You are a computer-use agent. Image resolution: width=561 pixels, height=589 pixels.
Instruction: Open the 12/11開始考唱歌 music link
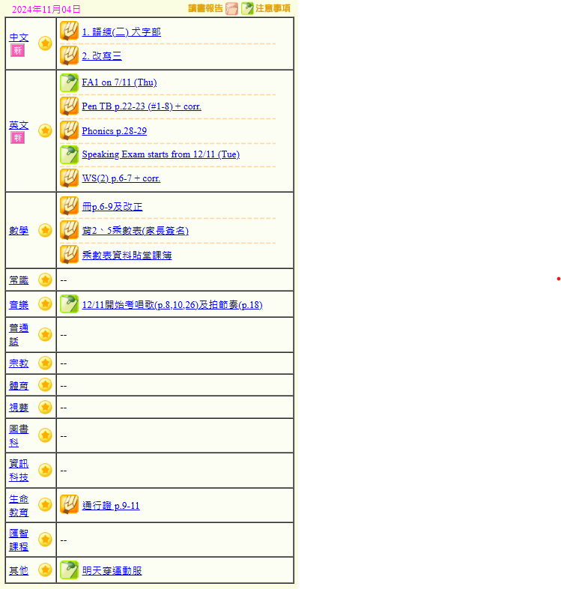172,305
